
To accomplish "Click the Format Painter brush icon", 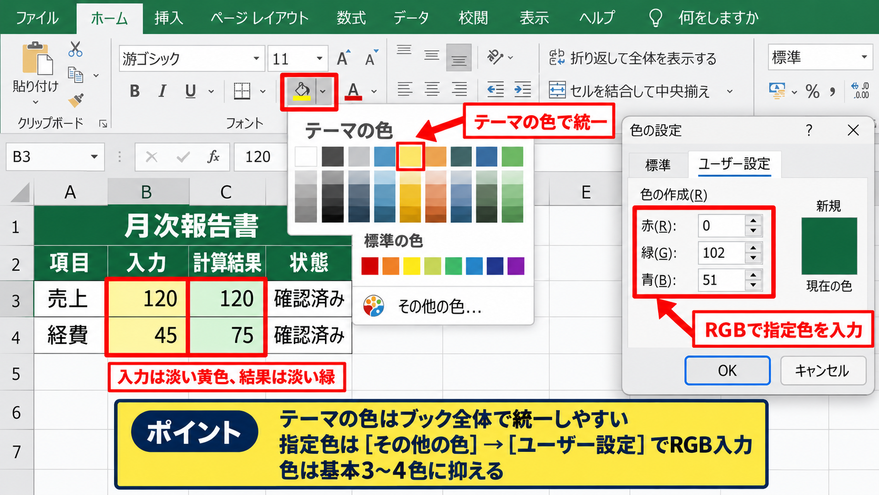I will (x=76, y=100).
